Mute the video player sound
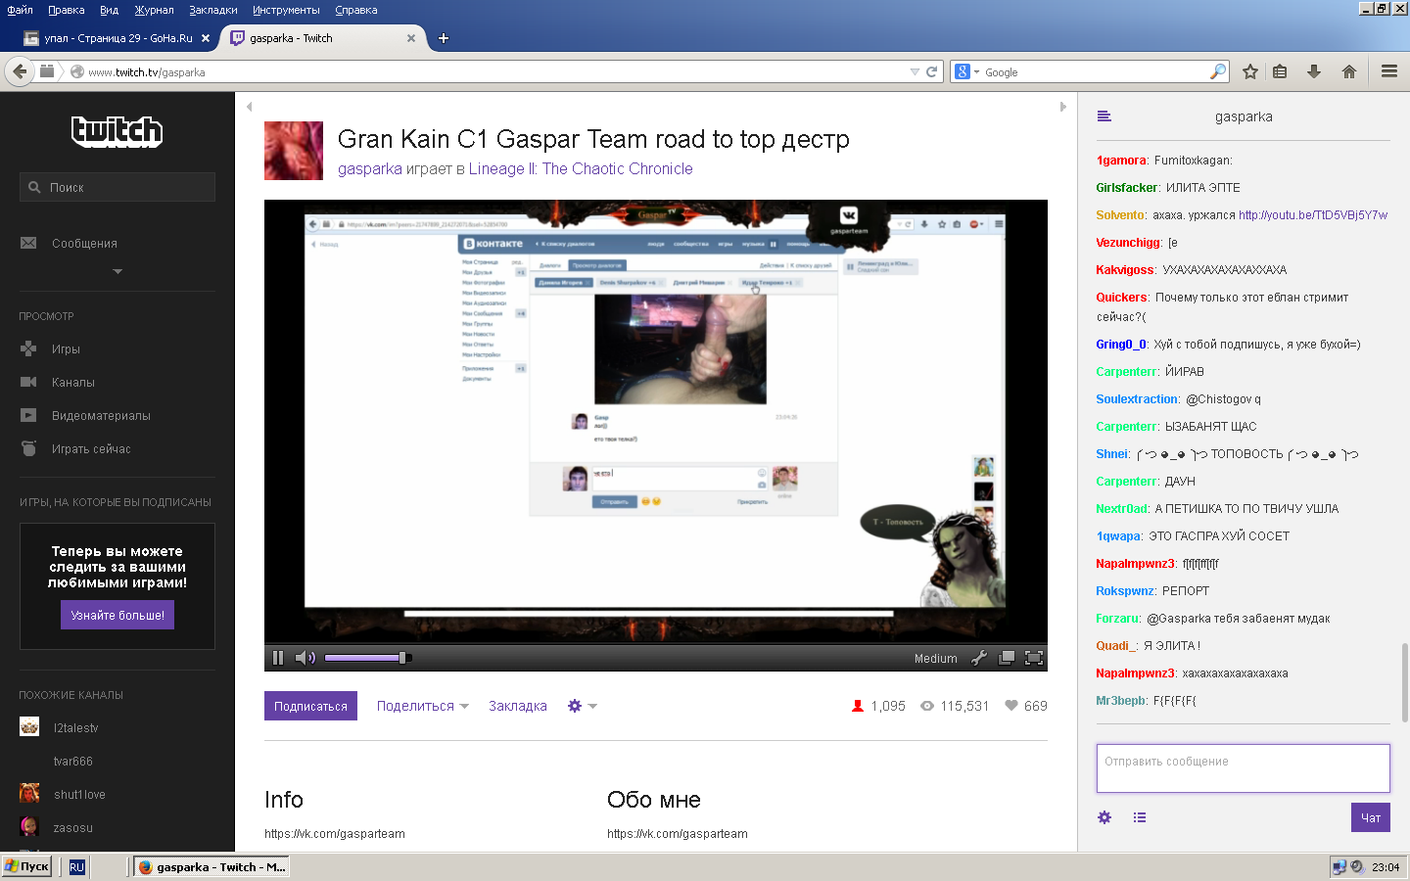 coord(305,658)
